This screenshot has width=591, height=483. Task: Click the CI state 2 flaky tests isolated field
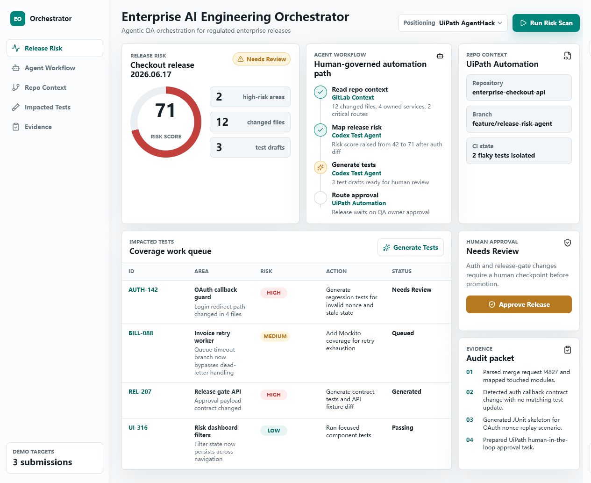click(519, 151)
